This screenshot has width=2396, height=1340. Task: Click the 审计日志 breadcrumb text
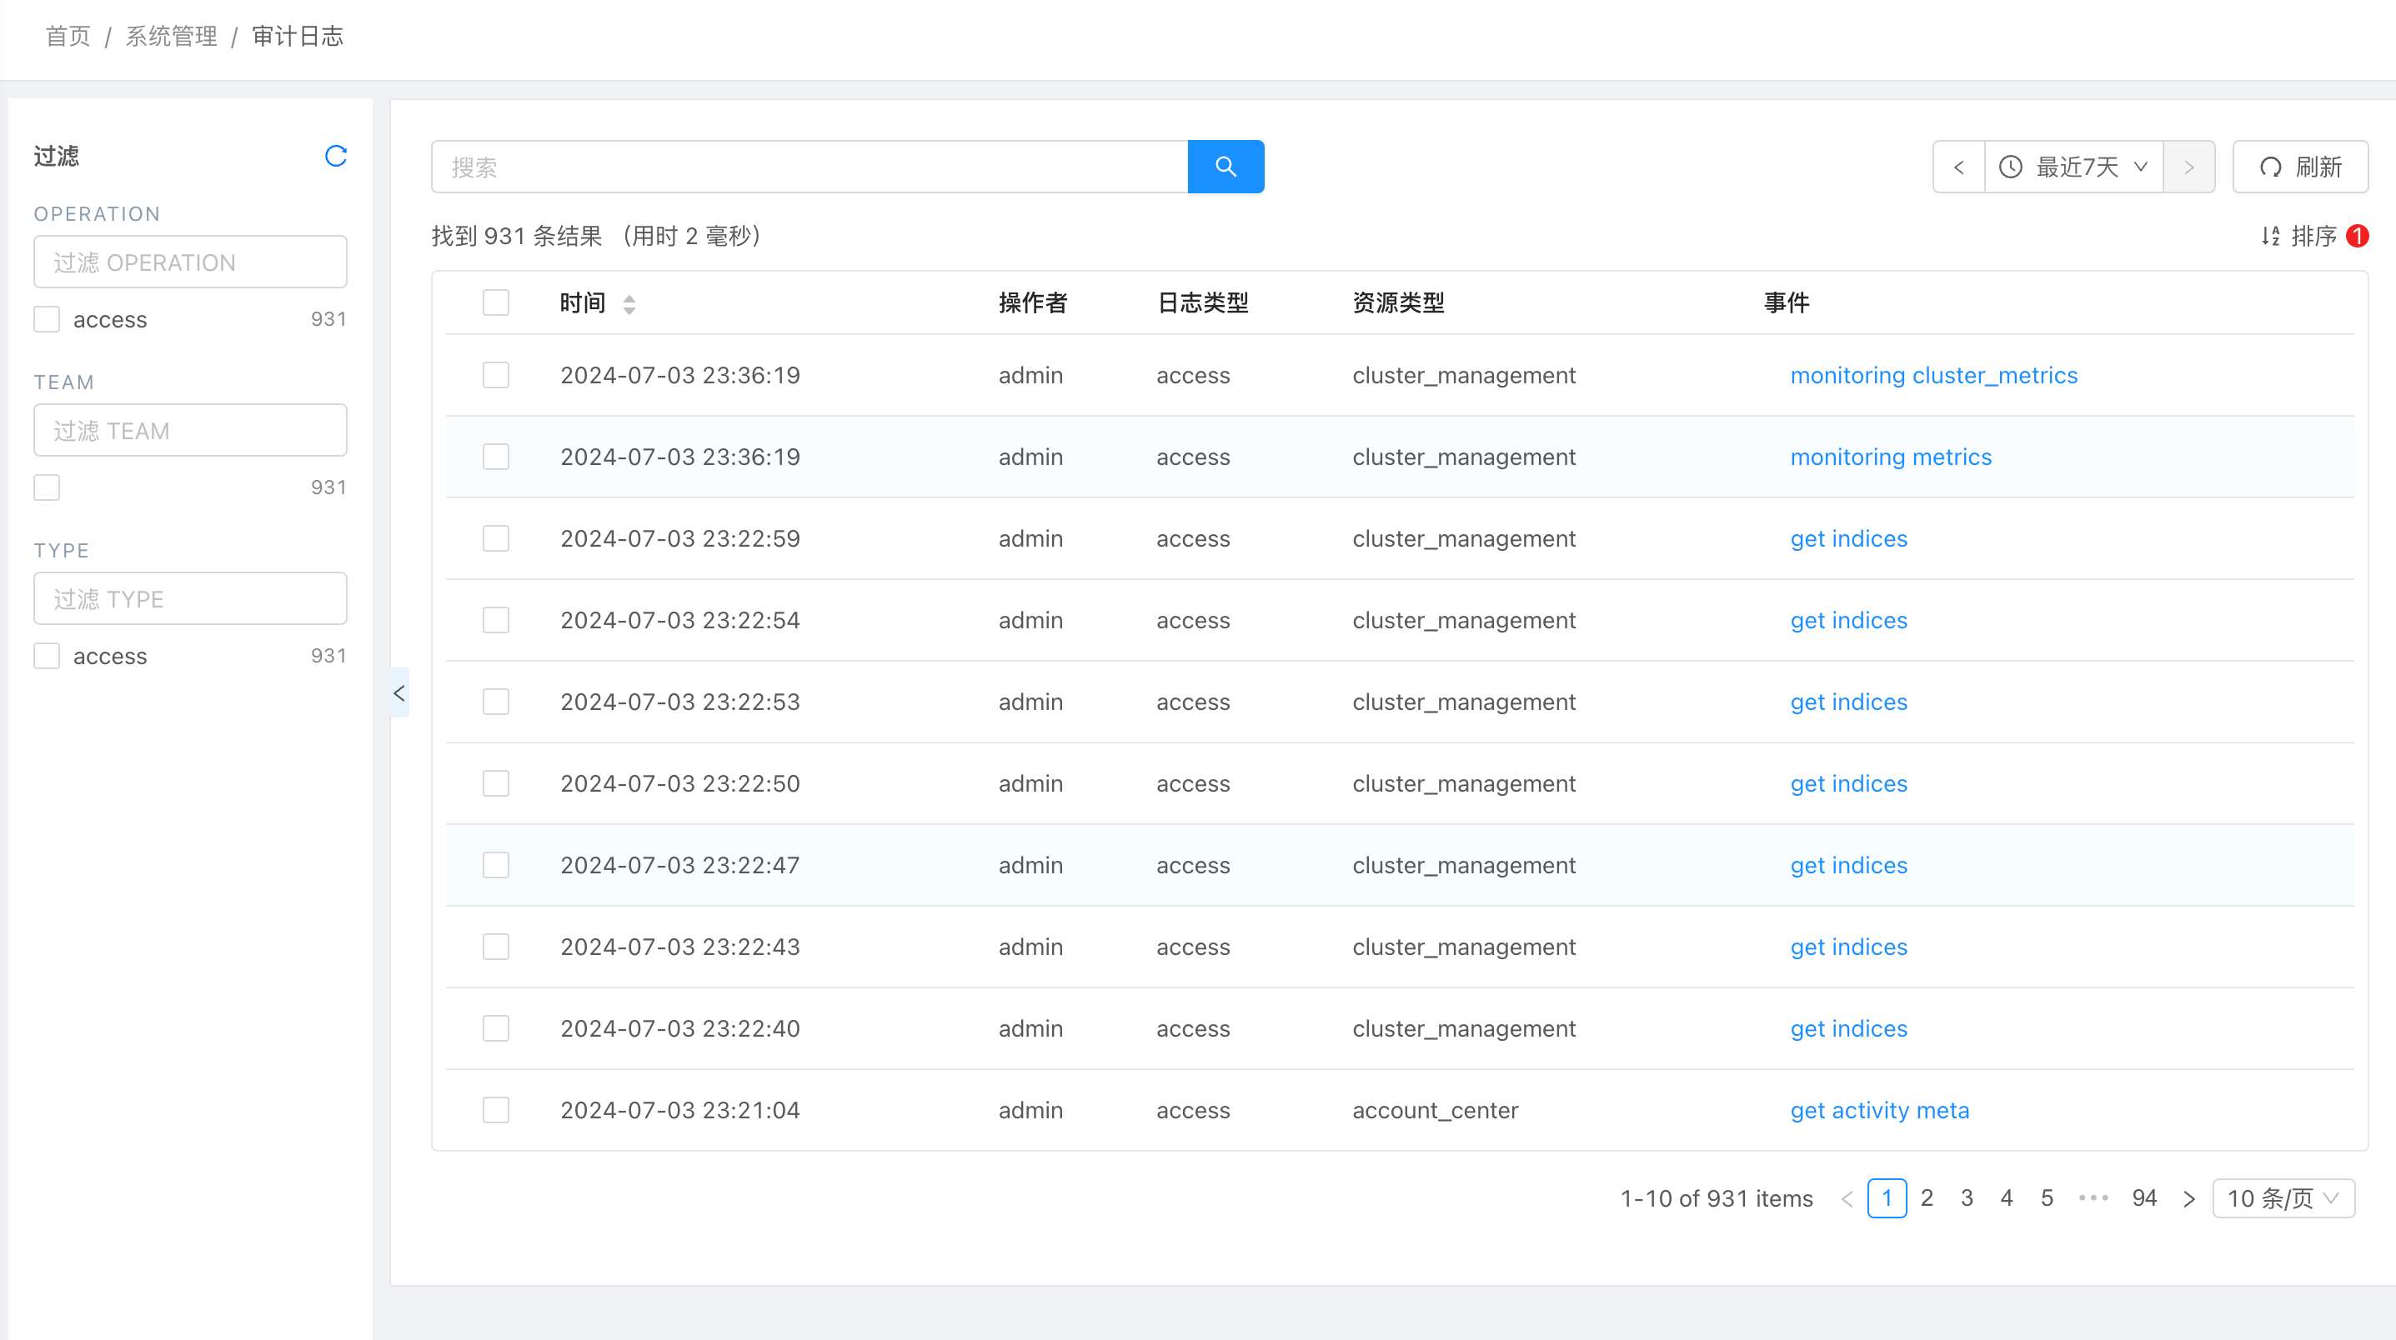(x=298, y=37)
